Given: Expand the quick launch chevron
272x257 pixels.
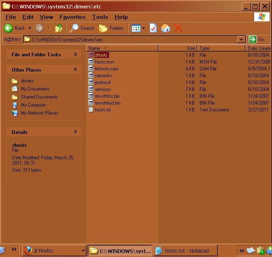Looking at the screenshot, I should [14, 249].
